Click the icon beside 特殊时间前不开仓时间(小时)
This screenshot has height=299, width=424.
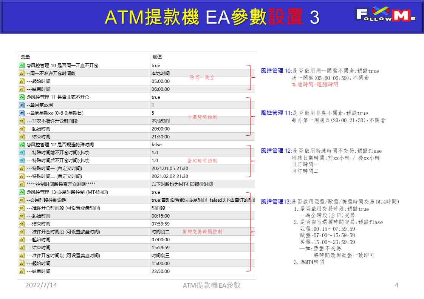pyautogui.click(x=22, y=152)
